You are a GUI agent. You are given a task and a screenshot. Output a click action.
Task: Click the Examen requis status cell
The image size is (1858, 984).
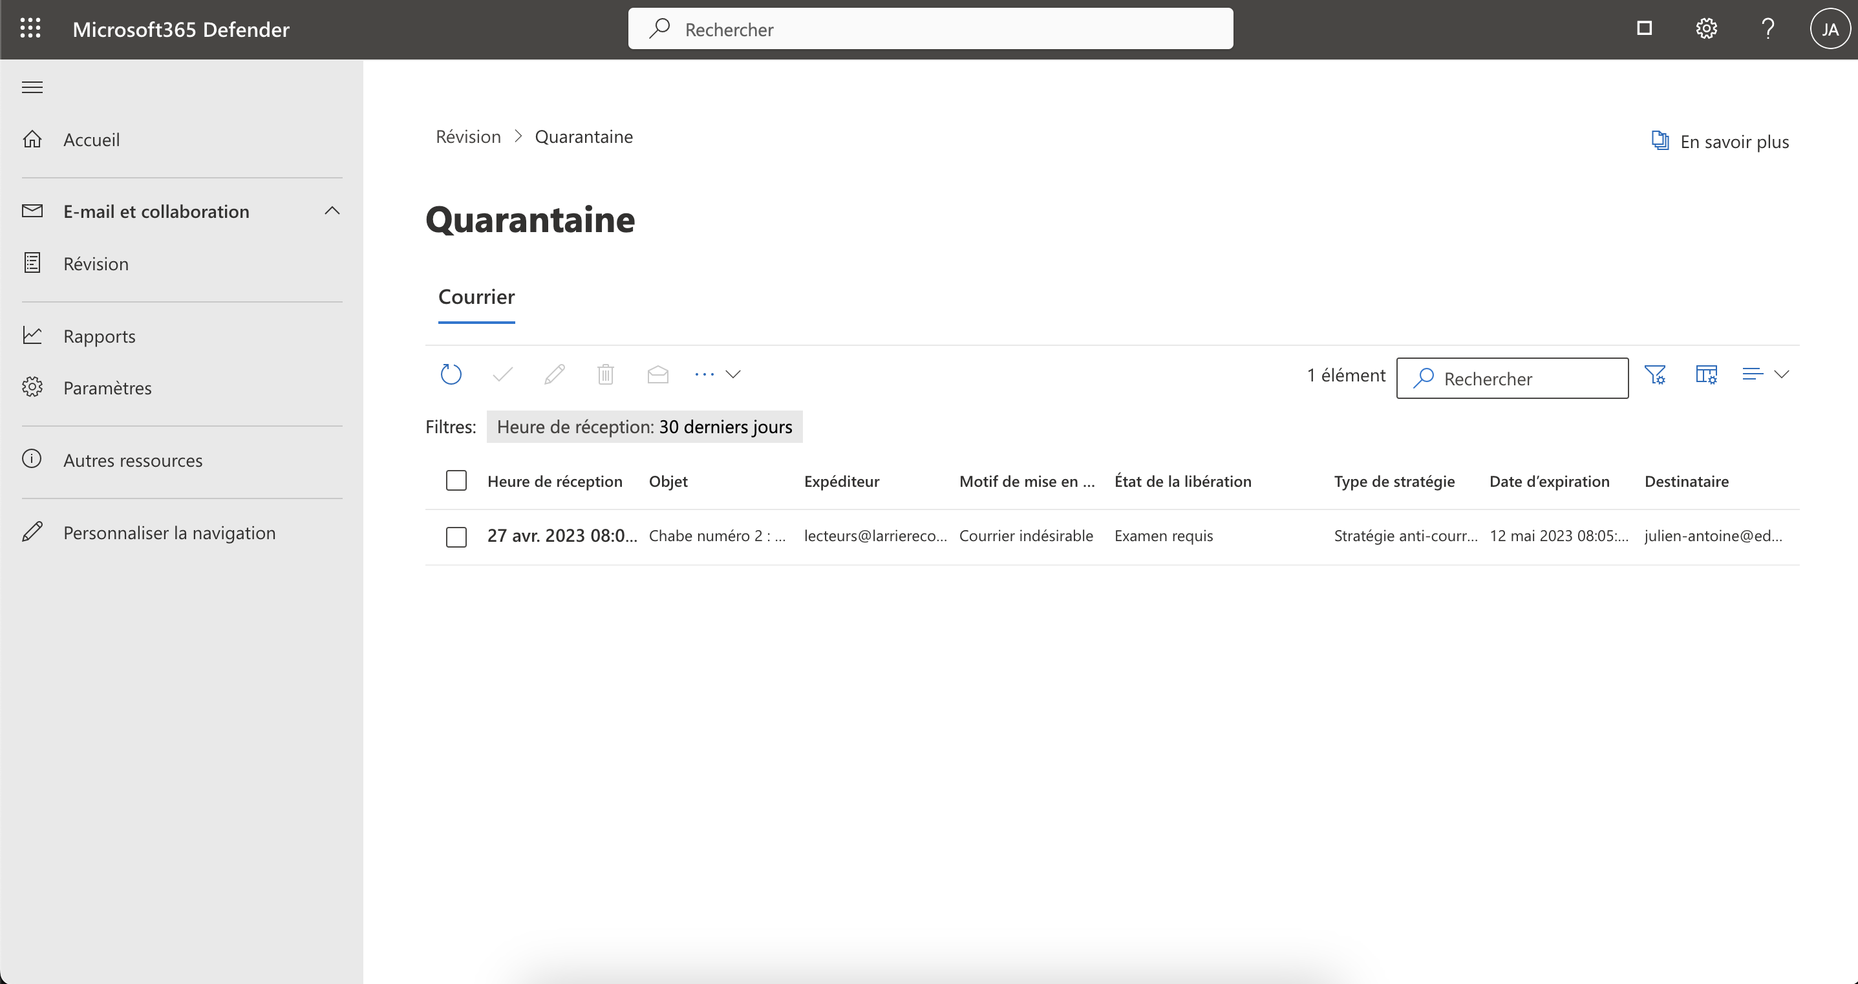pos(1164,535)
